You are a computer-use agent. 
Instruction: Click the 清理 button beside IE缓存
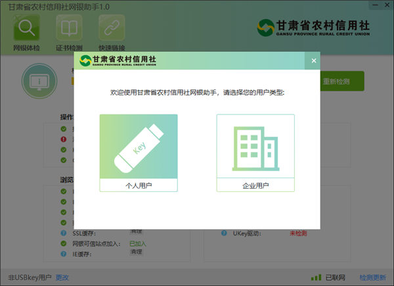[x=137, y=252]
